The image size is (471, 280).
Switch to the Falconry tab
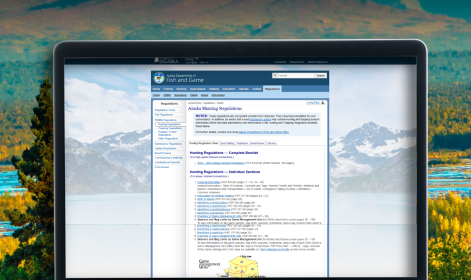pos(271,143)
